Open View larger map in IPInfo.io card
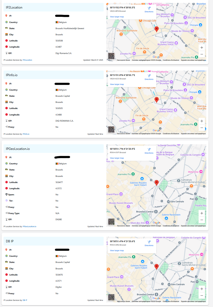213x307 pixels. [117, 84]
